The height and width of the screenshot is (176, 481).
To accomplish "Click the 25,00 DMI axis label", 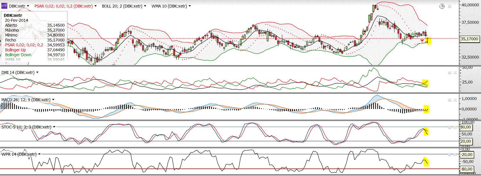I will [x=467, y=82].
